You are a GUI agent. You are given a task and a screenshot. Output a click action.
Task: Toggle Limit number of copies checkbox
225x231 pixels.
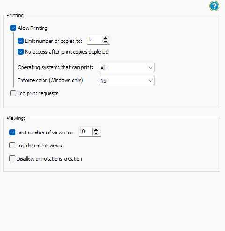(x=21, y=41)
